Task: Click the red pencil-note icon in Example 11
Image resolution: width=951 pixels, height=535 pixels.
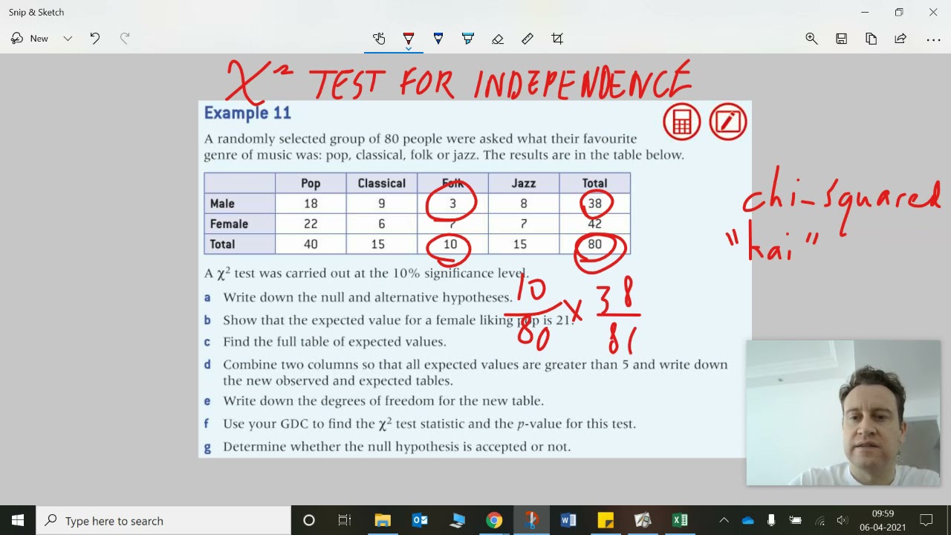Action: pos(727,122)
